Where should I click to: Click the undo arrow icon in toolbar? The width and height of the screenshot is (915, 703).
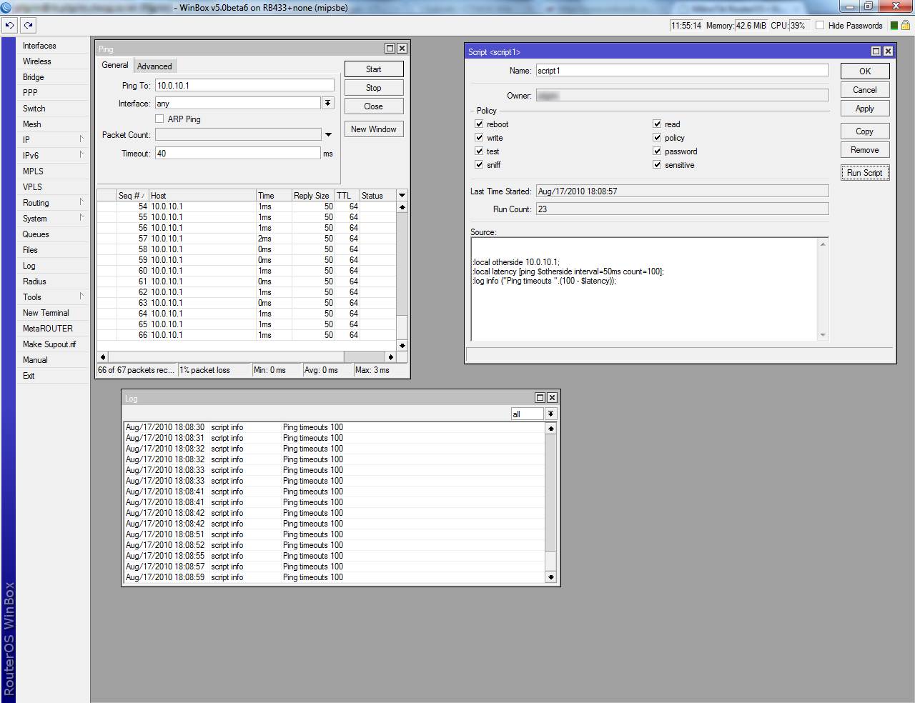point(9,25)
